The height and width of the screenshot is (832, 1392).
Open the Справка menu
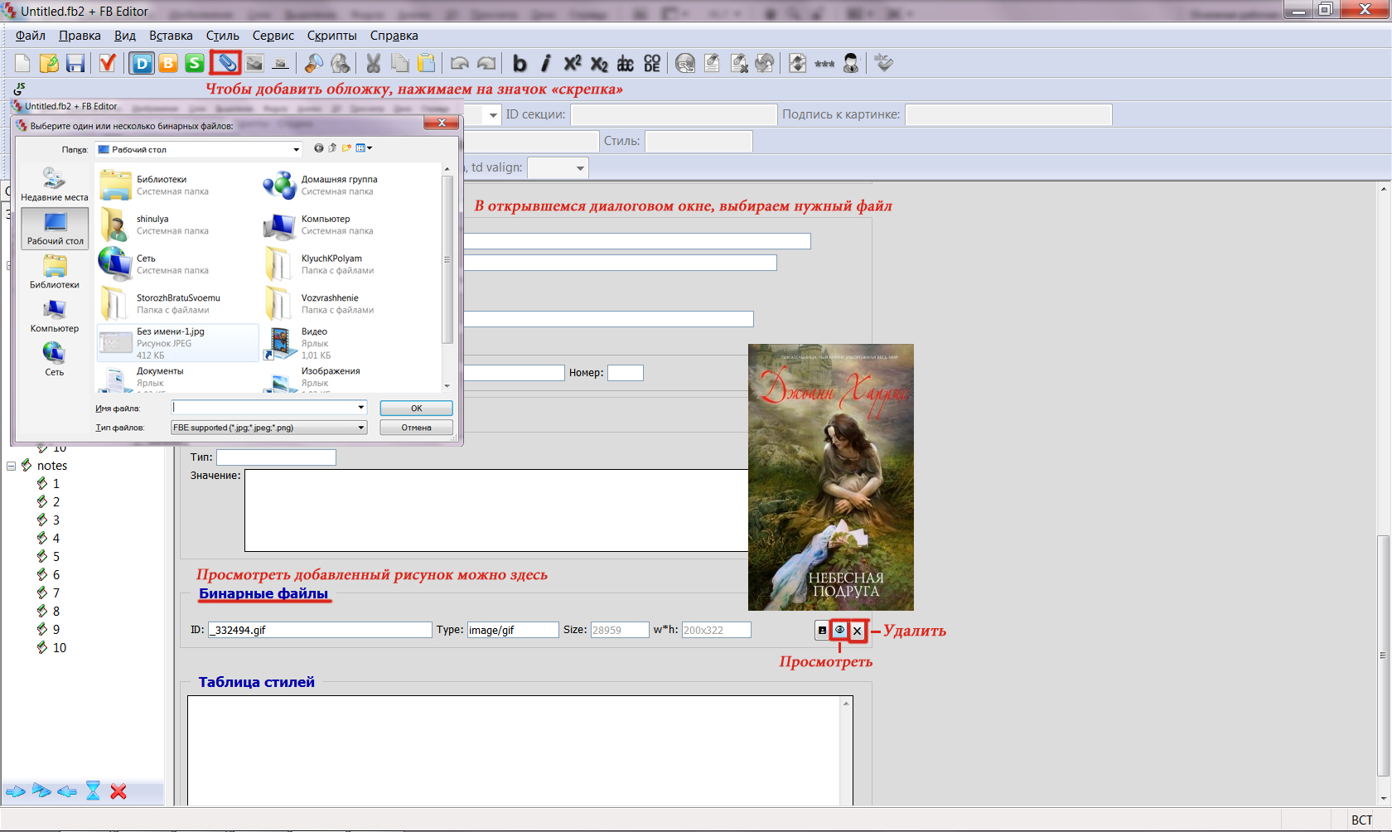pyautogui.click(x=394, y=36)
